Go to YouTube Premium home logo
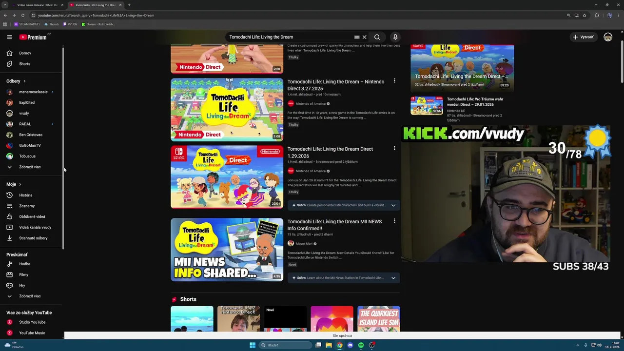The width and height of the screenshot is (624, 351). (33, 37)
